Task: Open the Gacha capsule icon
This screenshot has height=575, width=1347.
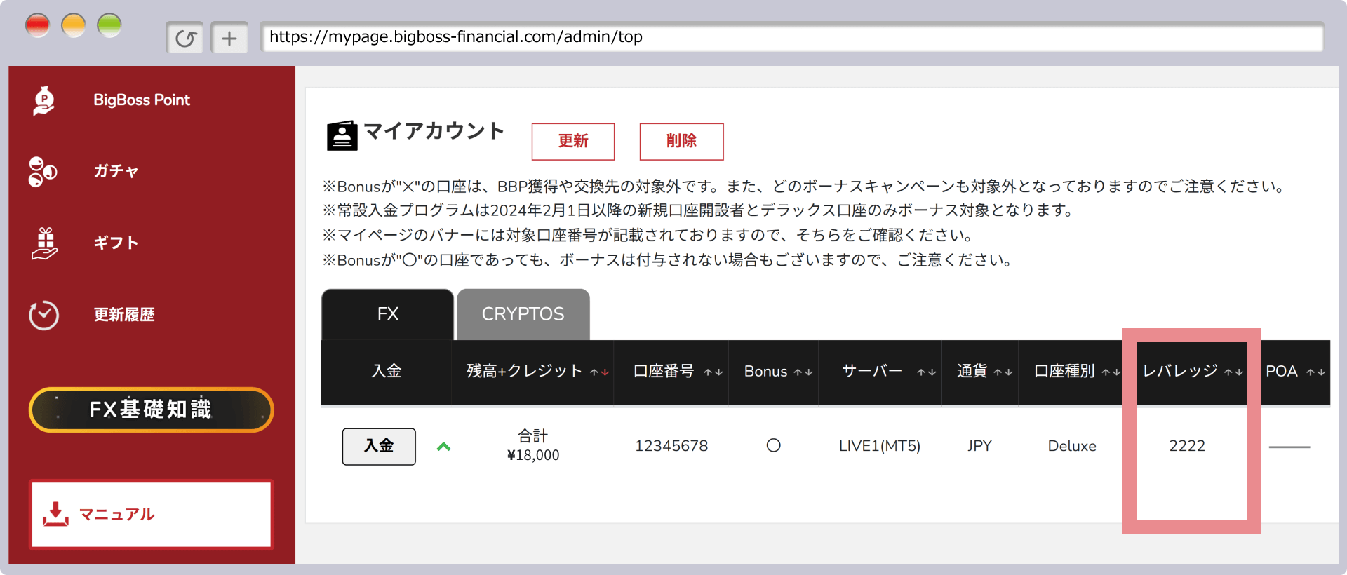Action: pos(43,172)
